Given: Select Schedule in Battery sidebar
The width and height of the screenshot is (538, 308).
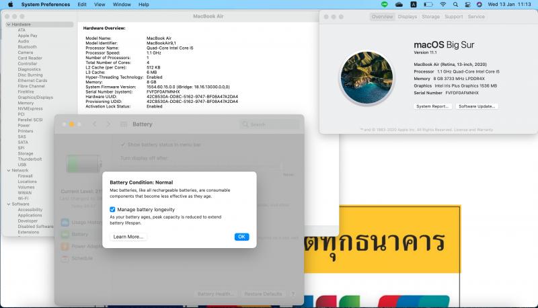Looking at the screenshot, I should (x=77, y=258).
